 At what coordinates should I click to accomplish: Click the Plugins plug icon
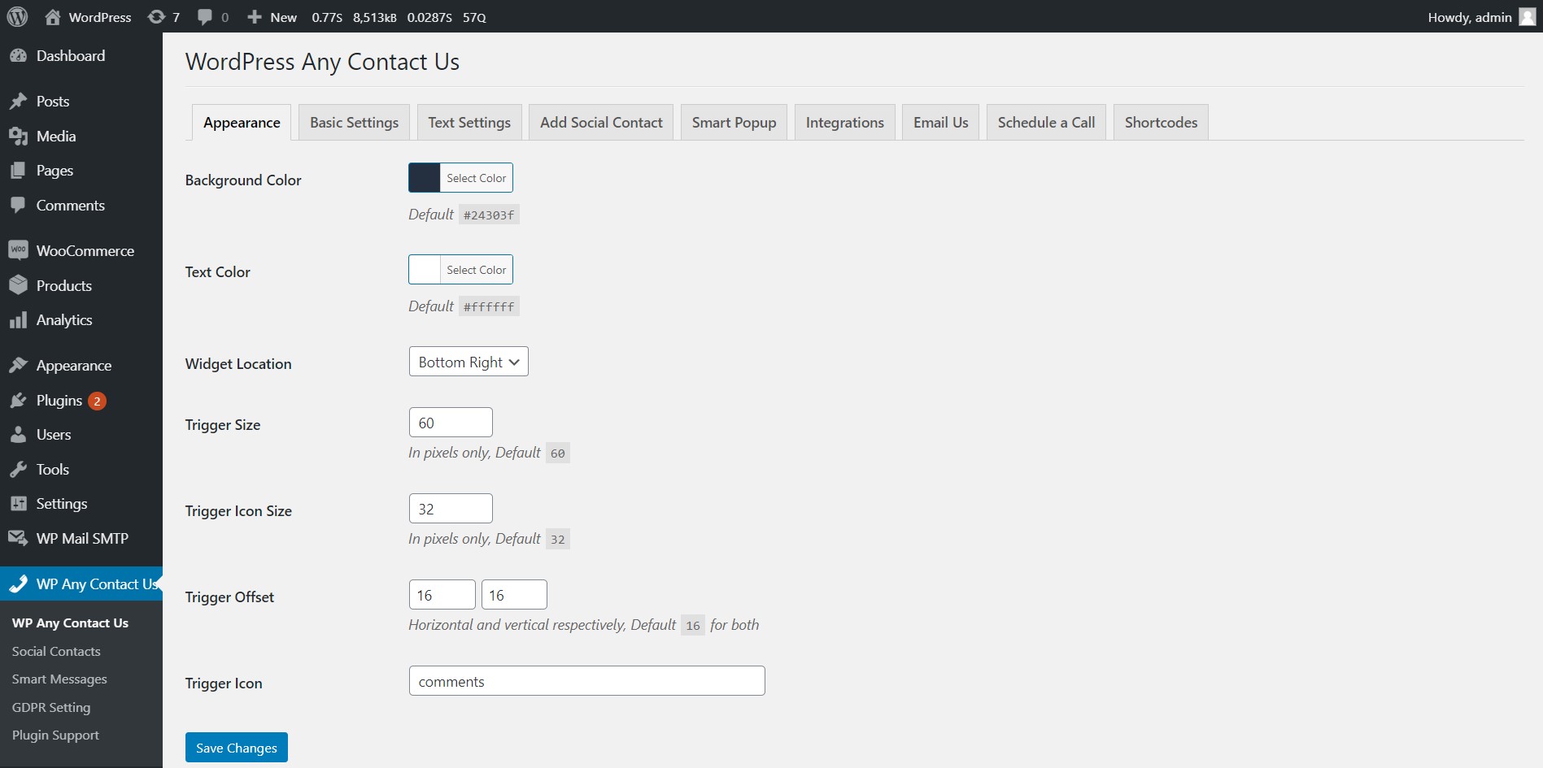coord(18,401)
